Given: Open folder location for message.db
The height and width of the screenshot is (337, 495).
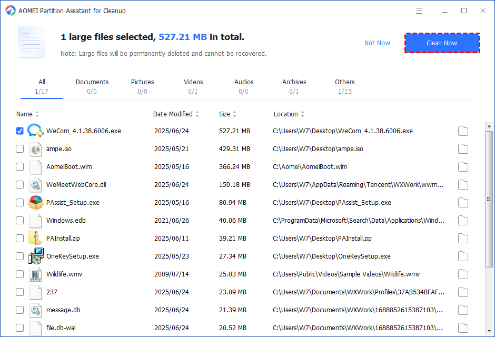Looking at the screenshot, I should [463, 310].
